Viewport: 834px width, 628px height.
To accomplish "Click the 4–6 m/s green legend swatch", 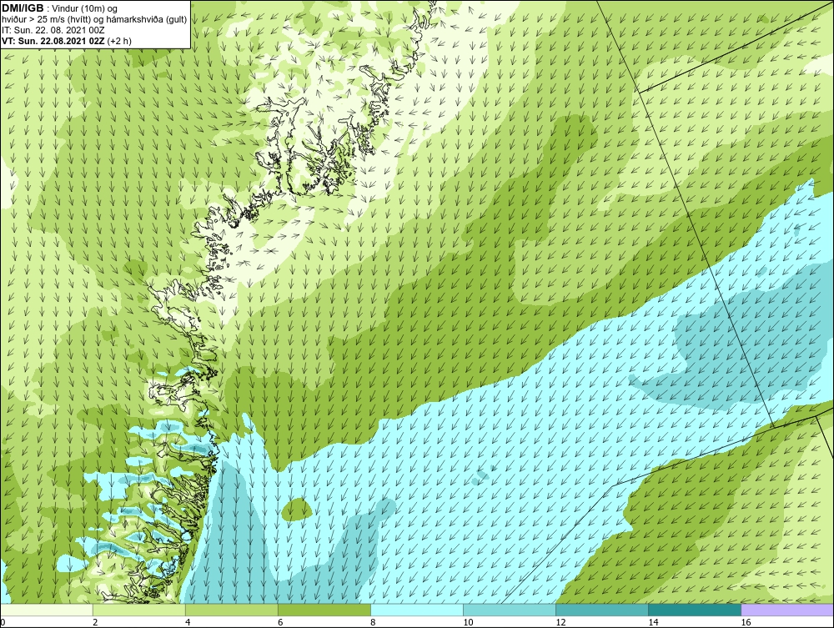I will (x=232, y=610).
